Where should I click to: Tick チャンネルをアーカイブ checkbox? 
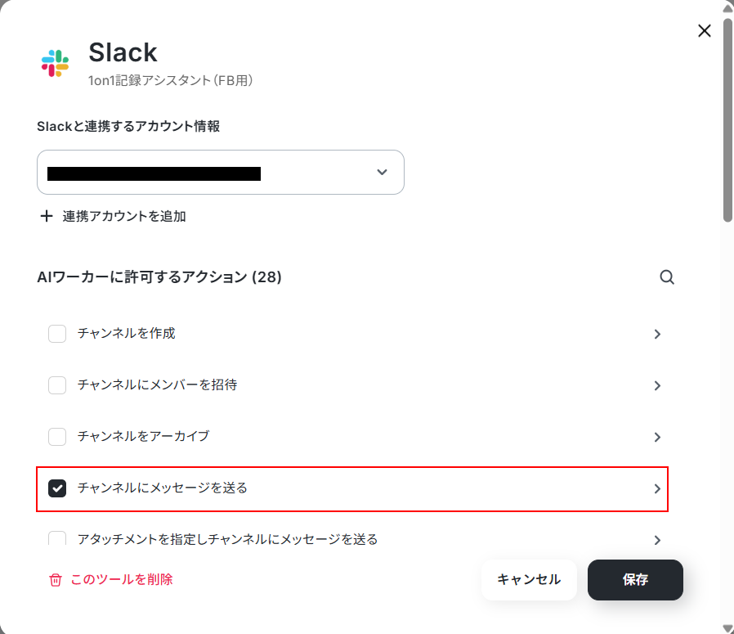coord(57,437)
